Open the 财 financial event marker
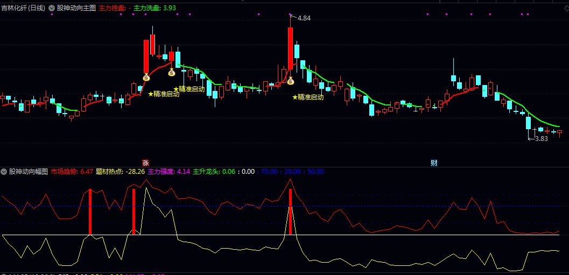 click(x=434, y=163)
